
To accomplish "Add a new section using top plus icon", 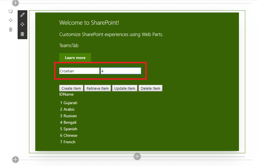I will click(15, 3).
